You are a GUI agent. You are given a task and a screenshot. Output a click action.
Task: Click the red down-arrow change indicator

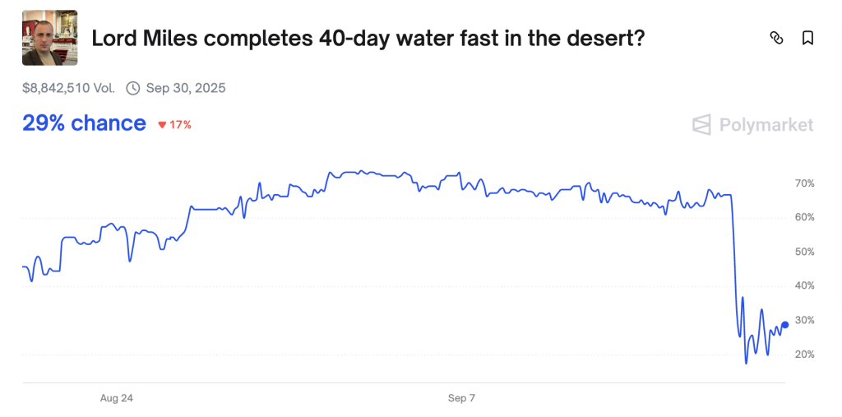pos(162,125)
